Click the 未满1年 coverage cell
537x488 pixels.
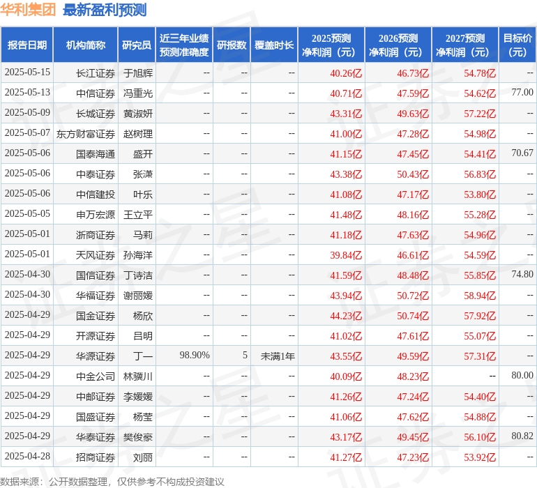[x=278, y=356]
